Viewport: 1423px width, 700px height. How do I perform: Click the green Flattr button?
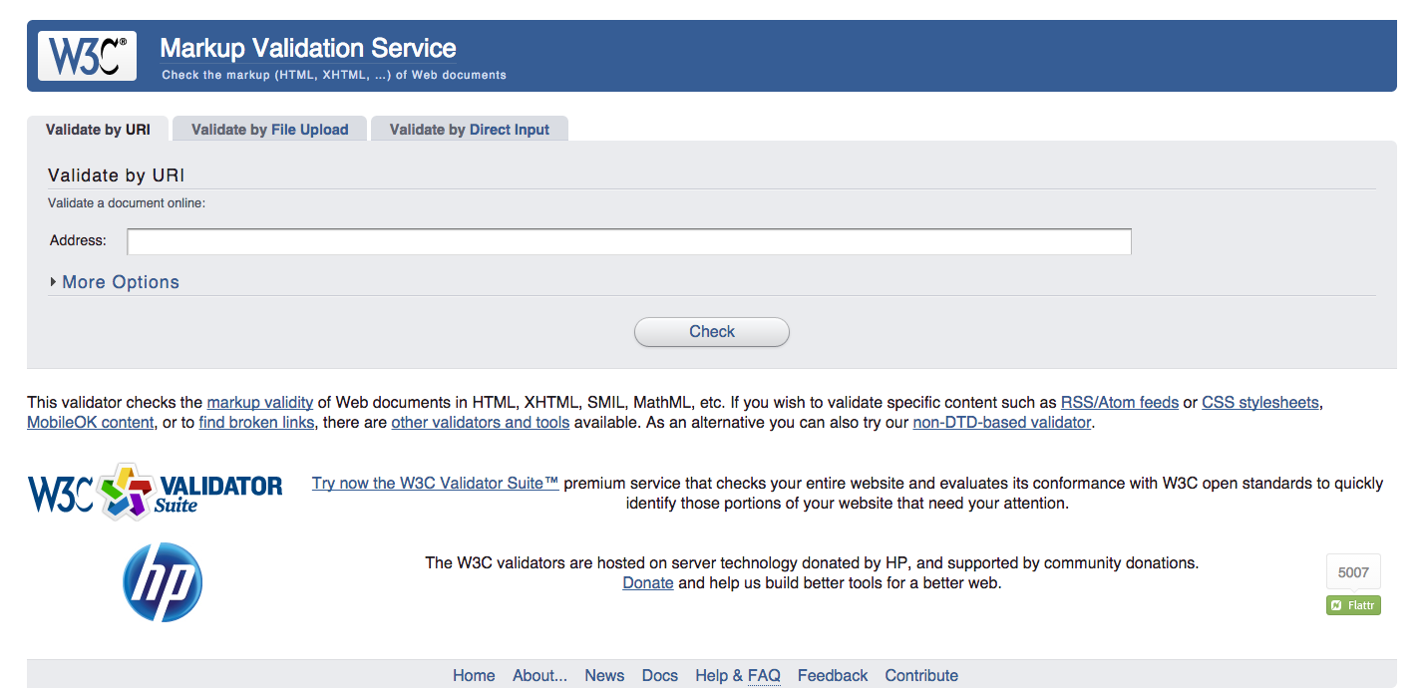coord(1353,605)
